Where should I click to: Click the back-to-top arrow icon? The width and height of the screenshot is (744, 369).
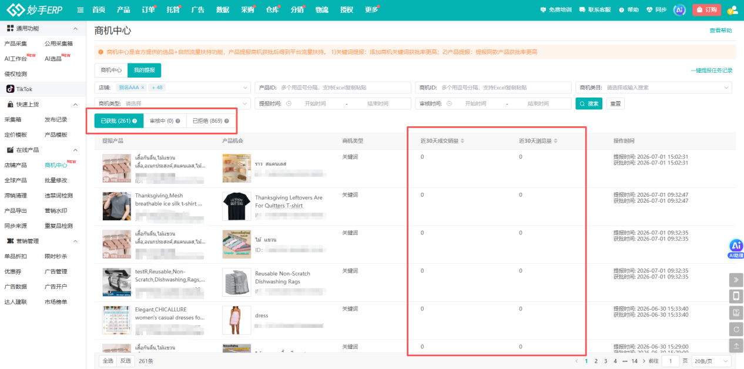[x=736, y=346]
